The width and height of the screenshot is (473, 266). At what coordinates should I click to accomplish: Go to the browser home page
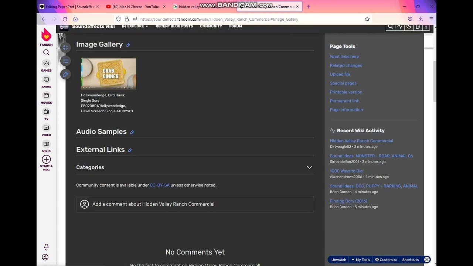pos(75,19)
